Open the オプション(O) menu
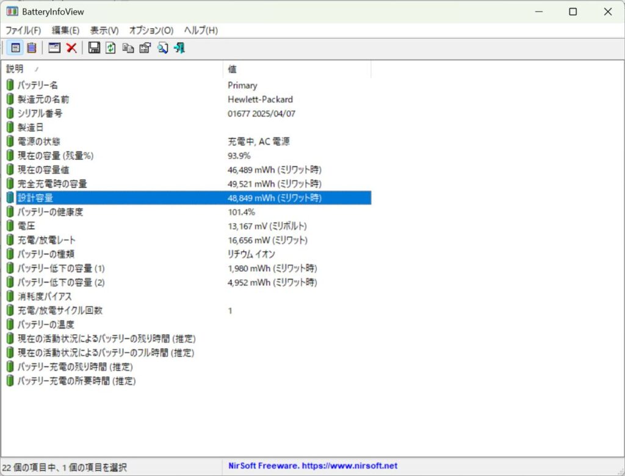This screenshot has height=476, width=625. click(151, 30)
